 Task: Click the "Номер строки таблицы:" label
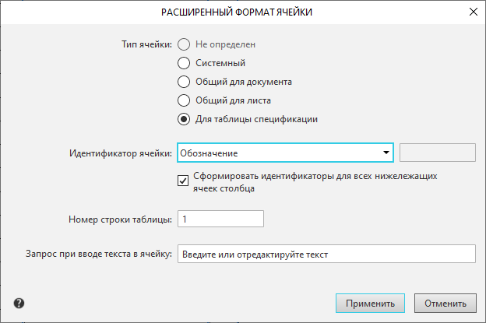click(x=120, y=219)
